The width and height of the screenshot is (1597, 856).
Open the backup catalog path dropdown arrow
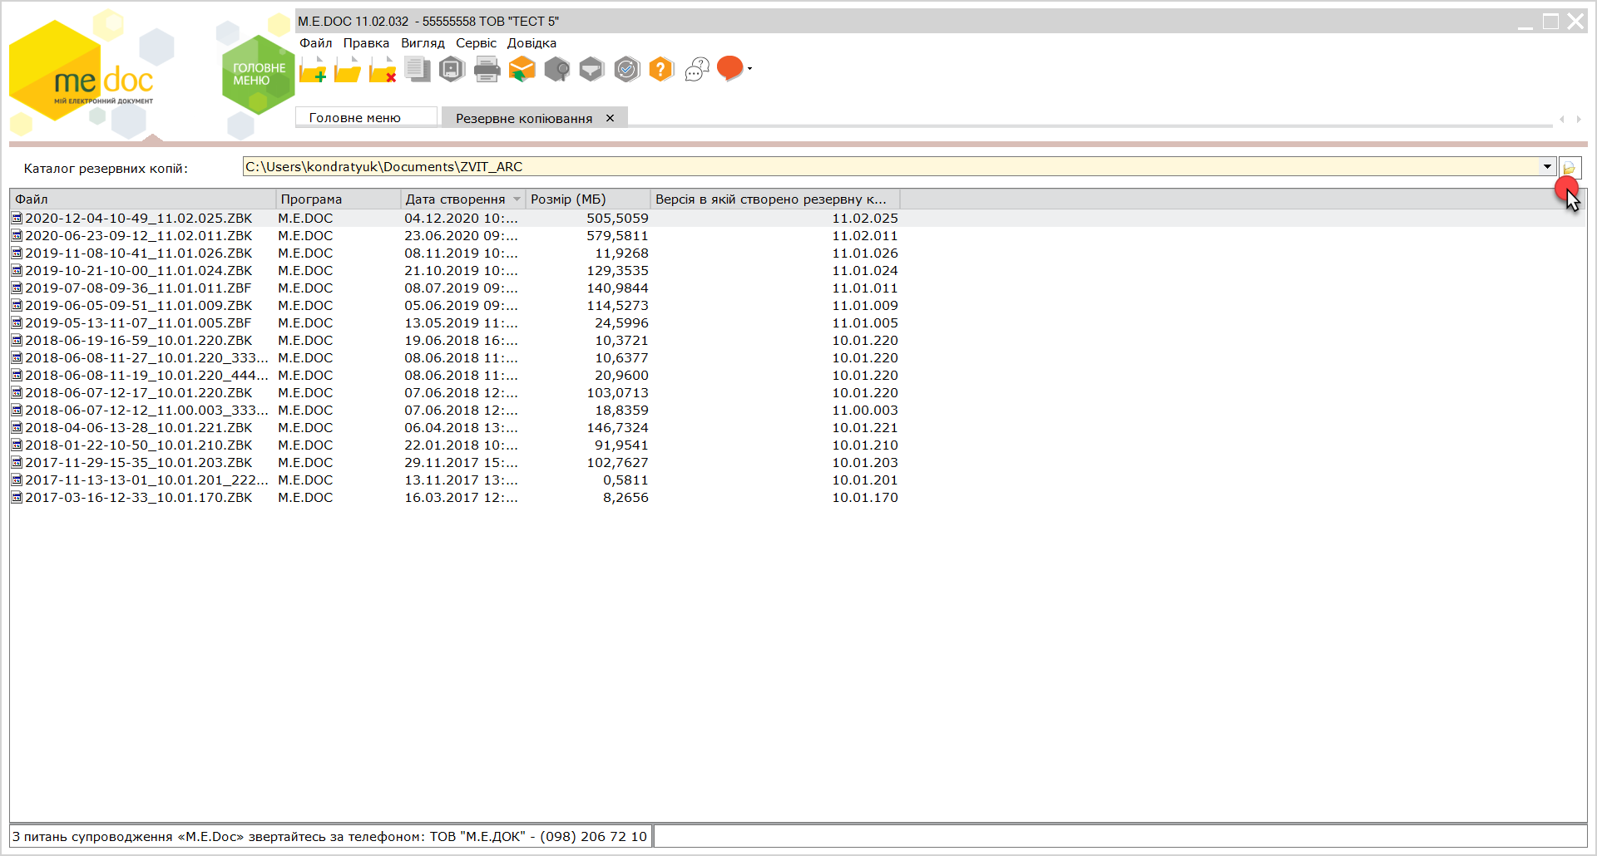pyautogui.click(x=1547, y=167)
